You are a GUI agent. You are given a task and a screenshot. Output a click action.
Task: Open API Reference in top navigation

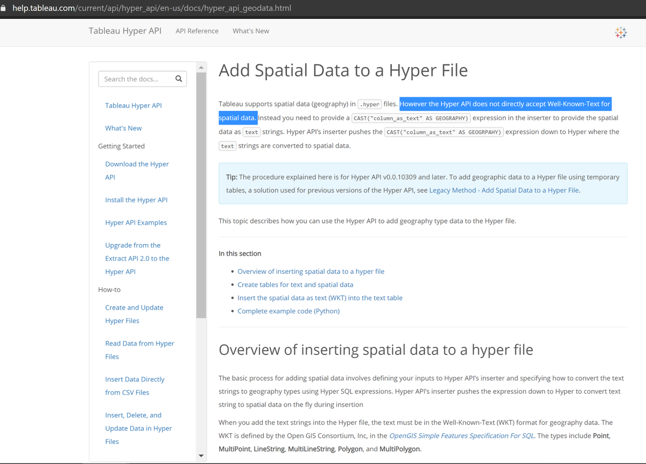[197, 31]
